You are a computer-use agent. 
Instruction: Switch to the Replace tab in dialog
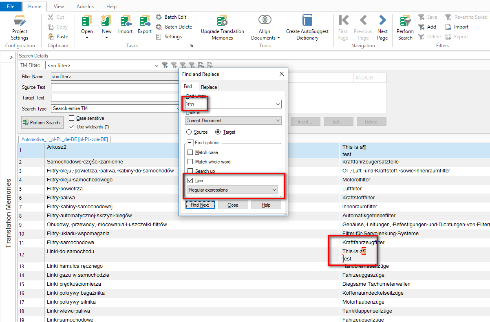(209, 87)
